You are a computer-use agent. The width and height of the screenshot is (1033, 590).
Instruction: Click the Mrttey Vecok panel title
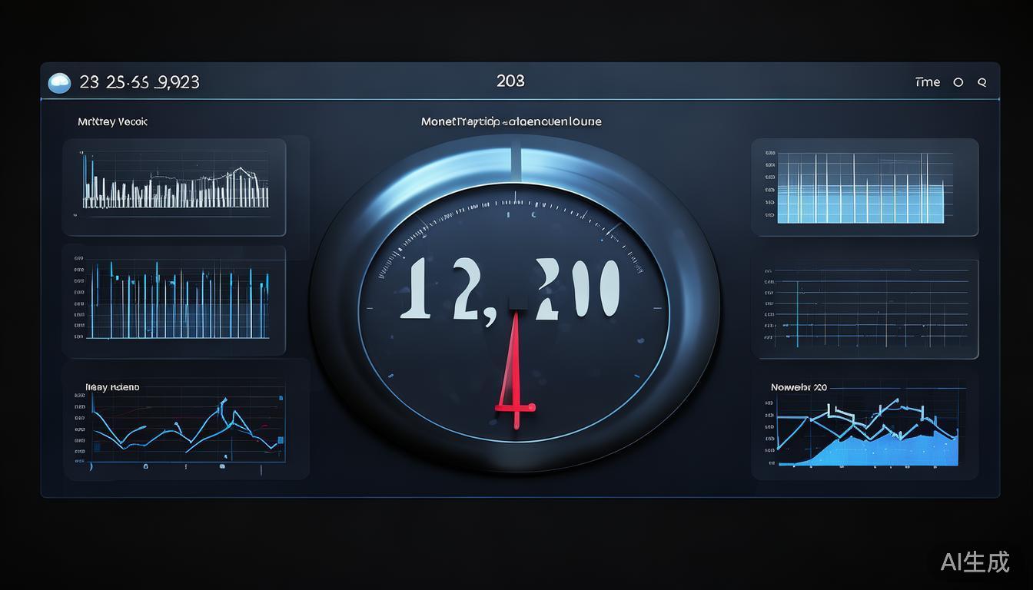tap(112, 121)
